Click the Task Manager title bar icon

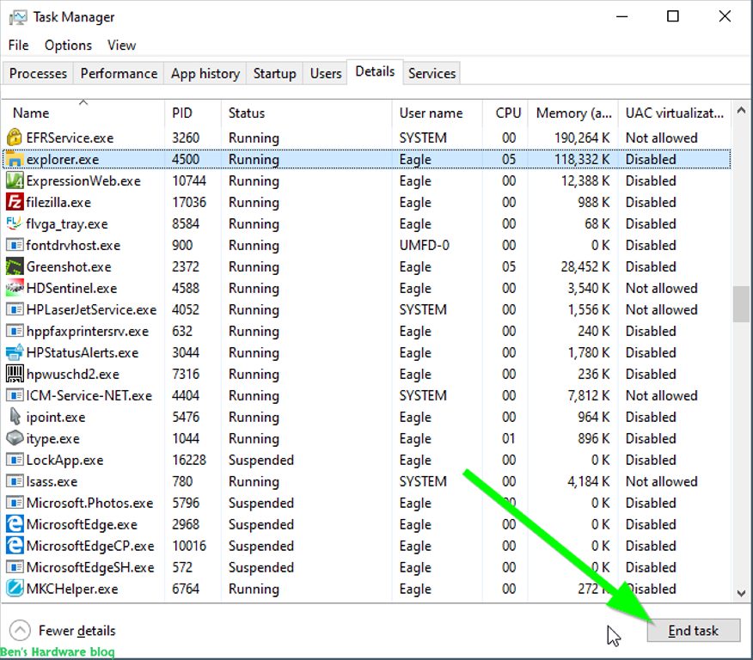click(18, 17)
